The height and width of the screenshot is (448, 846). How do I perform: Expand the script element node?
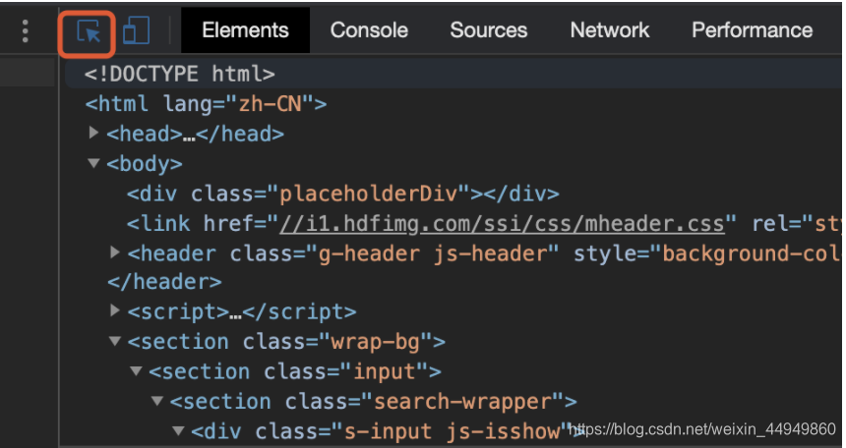pyautogui.click(x=114, y=310)
